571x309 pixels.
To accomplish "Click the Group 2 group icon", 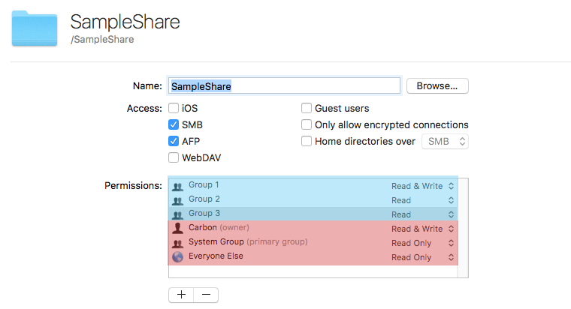I will click(178, 200).
